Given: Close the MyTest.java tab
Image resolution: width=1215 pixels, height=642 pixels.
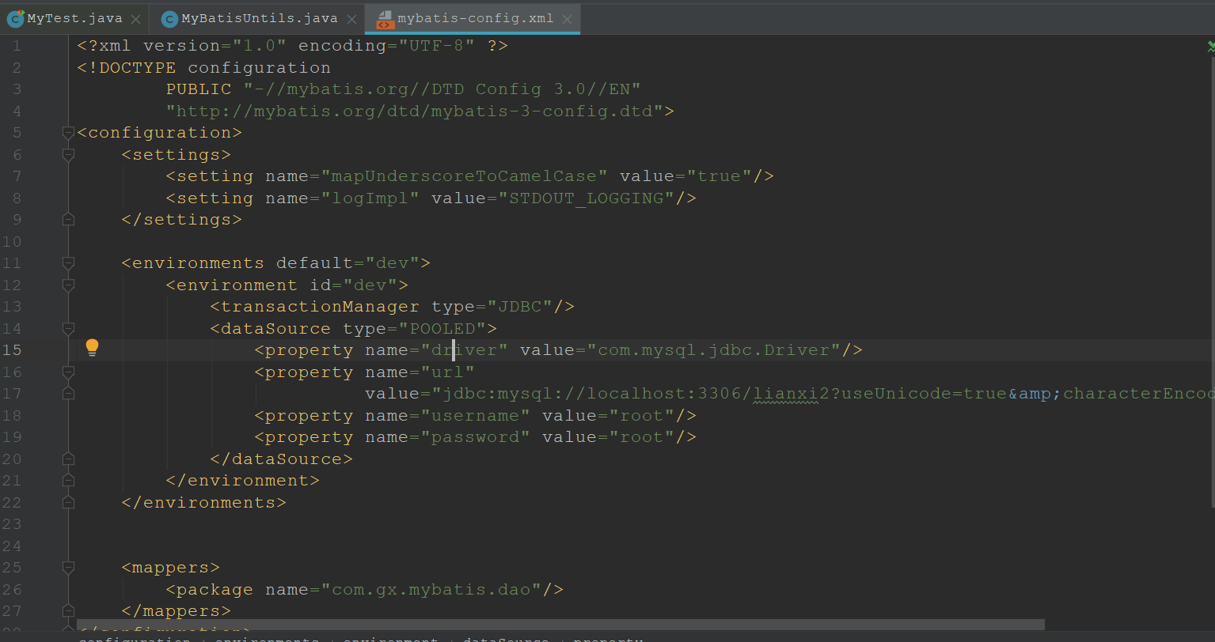Looking at the screenshot, I should (136, 19).
